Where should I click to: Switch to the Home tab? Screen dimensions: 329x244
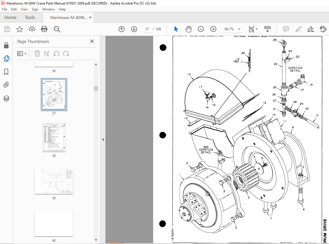10,17
